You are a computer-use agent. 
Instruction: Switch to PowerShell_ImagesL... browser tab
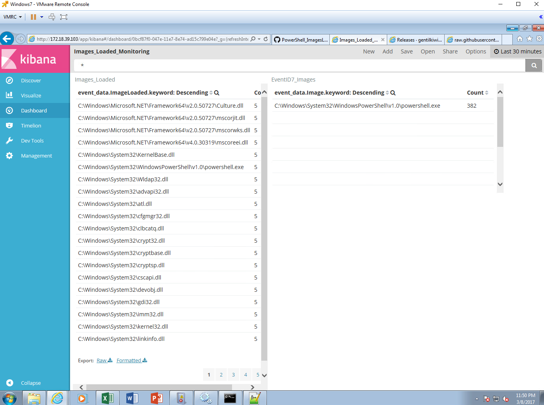click(x=301, y=40)
